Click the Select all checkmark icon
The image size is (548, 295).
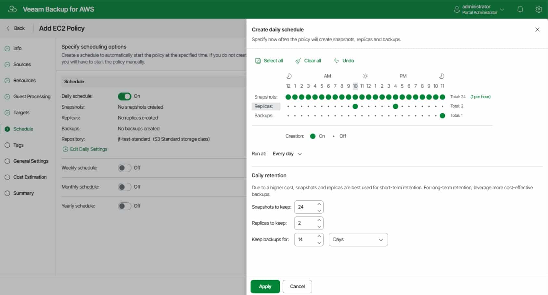[258, 61]
